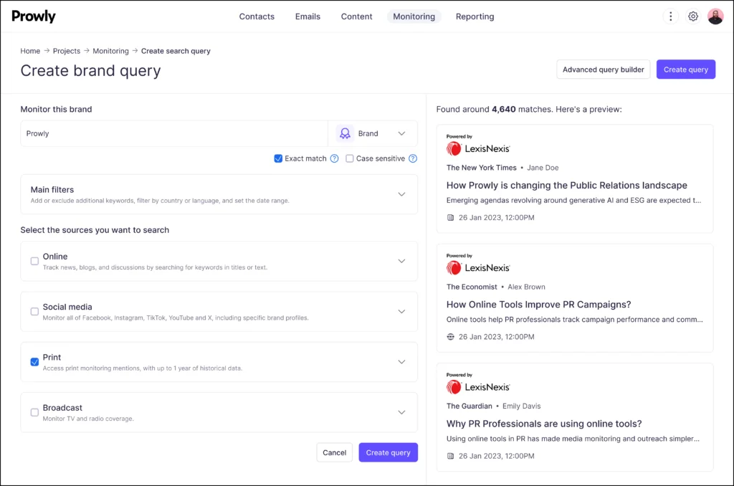
Task: Click the Case sensitive help icon
Action: (412, 158)
